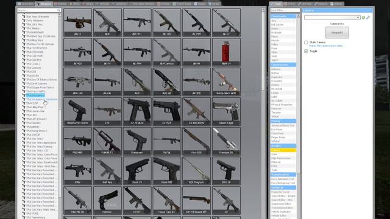The width and height of the screenshot is (390, 219).
Task: Select the AN-94 weapon icon
Action: pyautogui.click(x=196, y=52)
